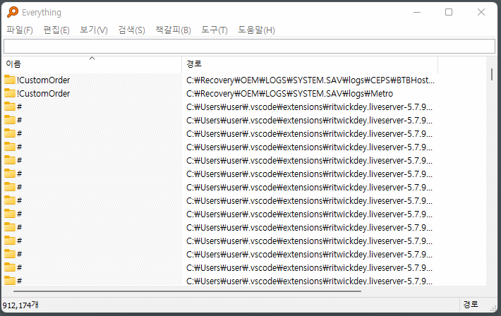Viewport: 501px width, 316px height.
Task: Click path ending in logs\CEPS\BTBHost...
Action: pos(310,80)
